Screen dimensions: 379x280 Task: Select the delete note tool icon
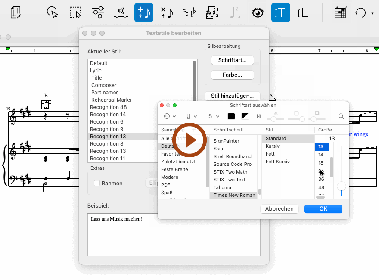point(166,12)
